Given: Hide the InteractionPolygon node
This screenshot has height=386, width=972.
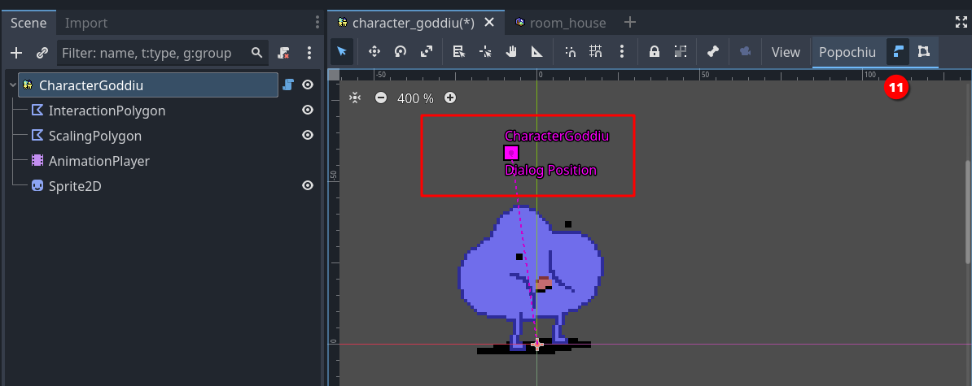Looking at the screenshot, I should click(x=308, y=110).
